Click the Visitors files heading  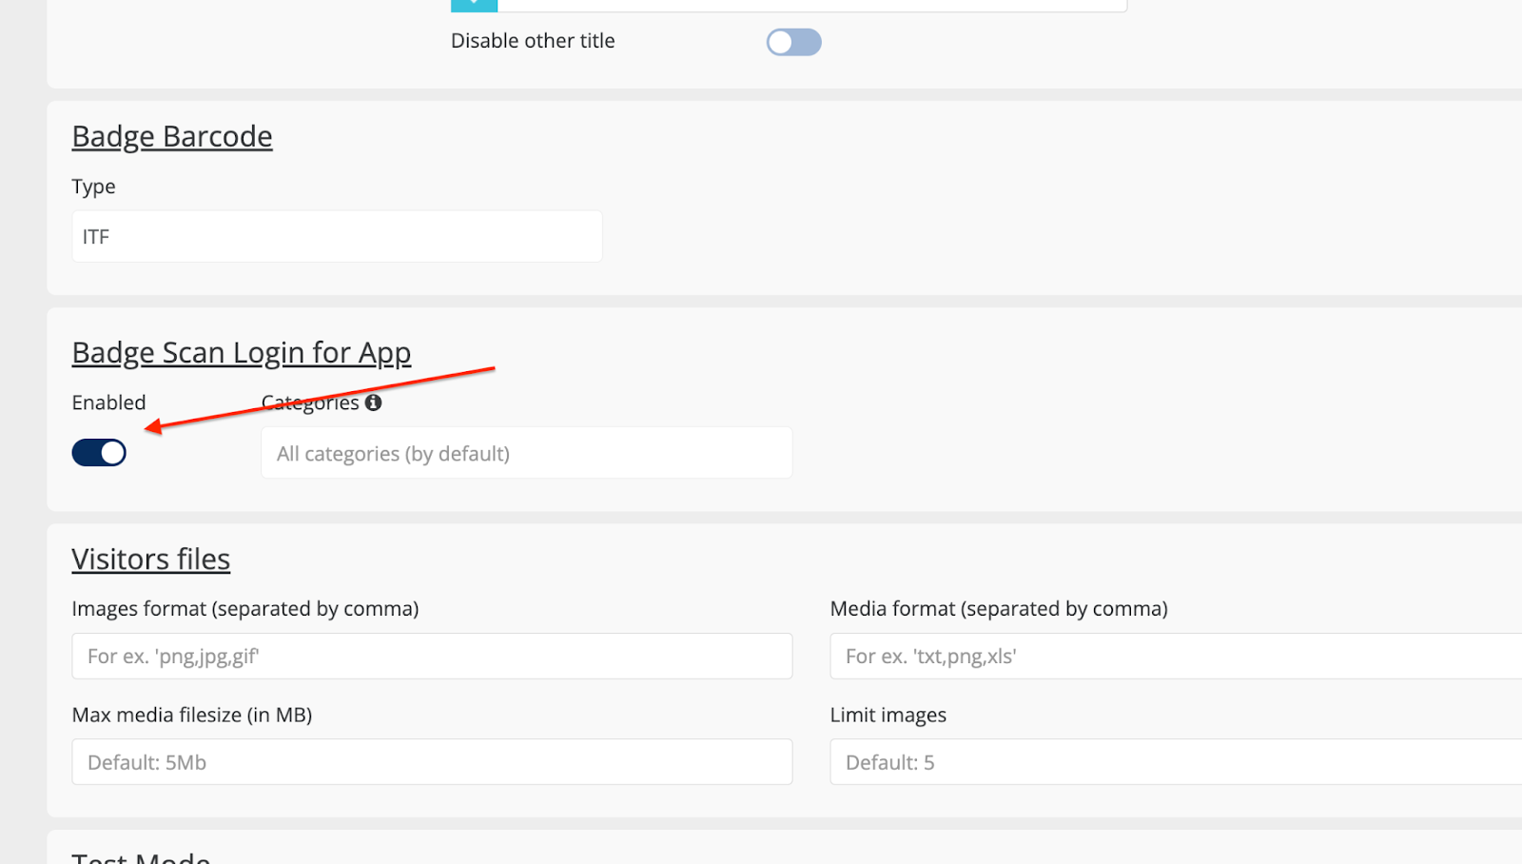tap(151, 560)
